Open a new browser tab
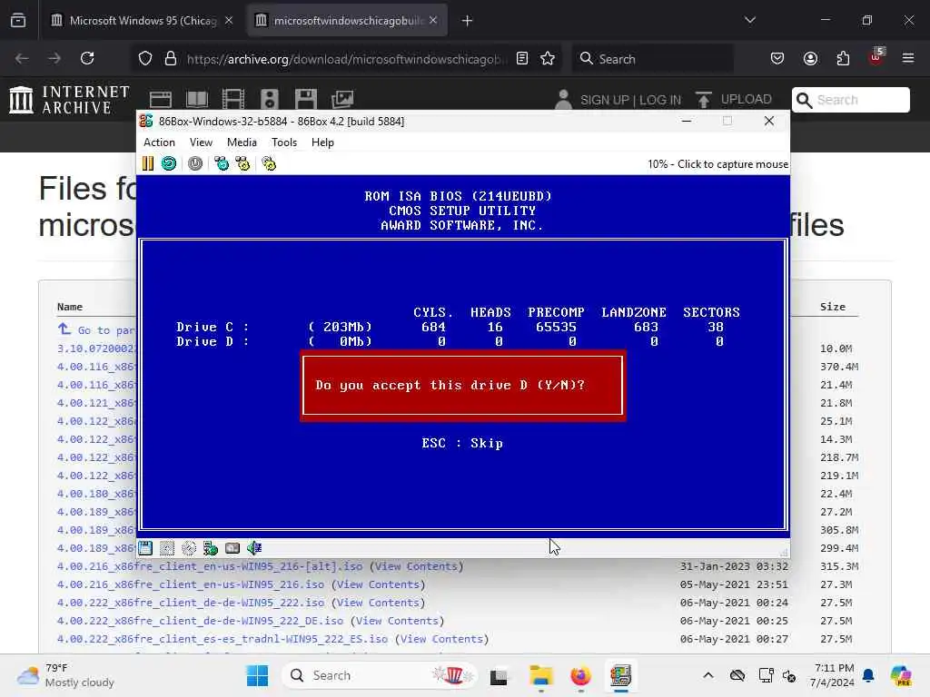Viewport: 930px width, 697px height. (x=468, y=21)
